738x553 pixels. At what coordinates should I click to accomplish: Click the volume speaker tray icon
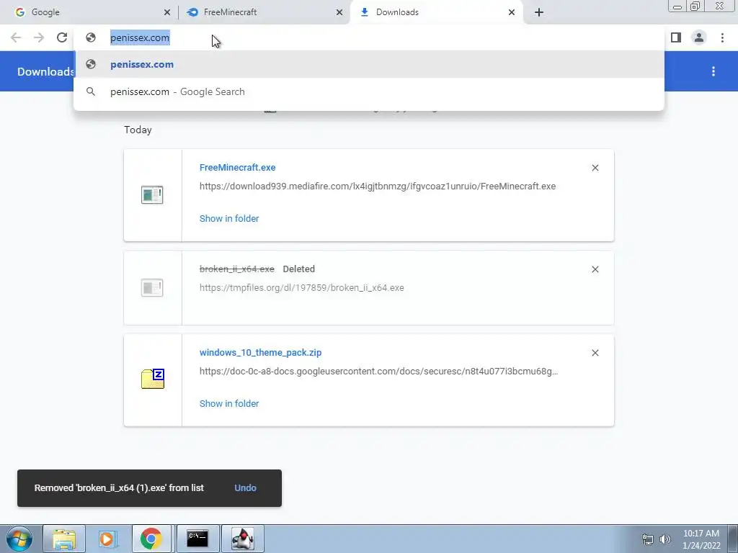point(665,539)
